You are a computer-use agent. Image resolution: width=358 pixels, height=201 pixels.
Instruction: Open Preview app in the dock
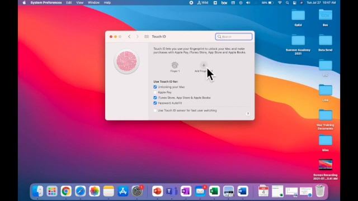tap(228, 191)
